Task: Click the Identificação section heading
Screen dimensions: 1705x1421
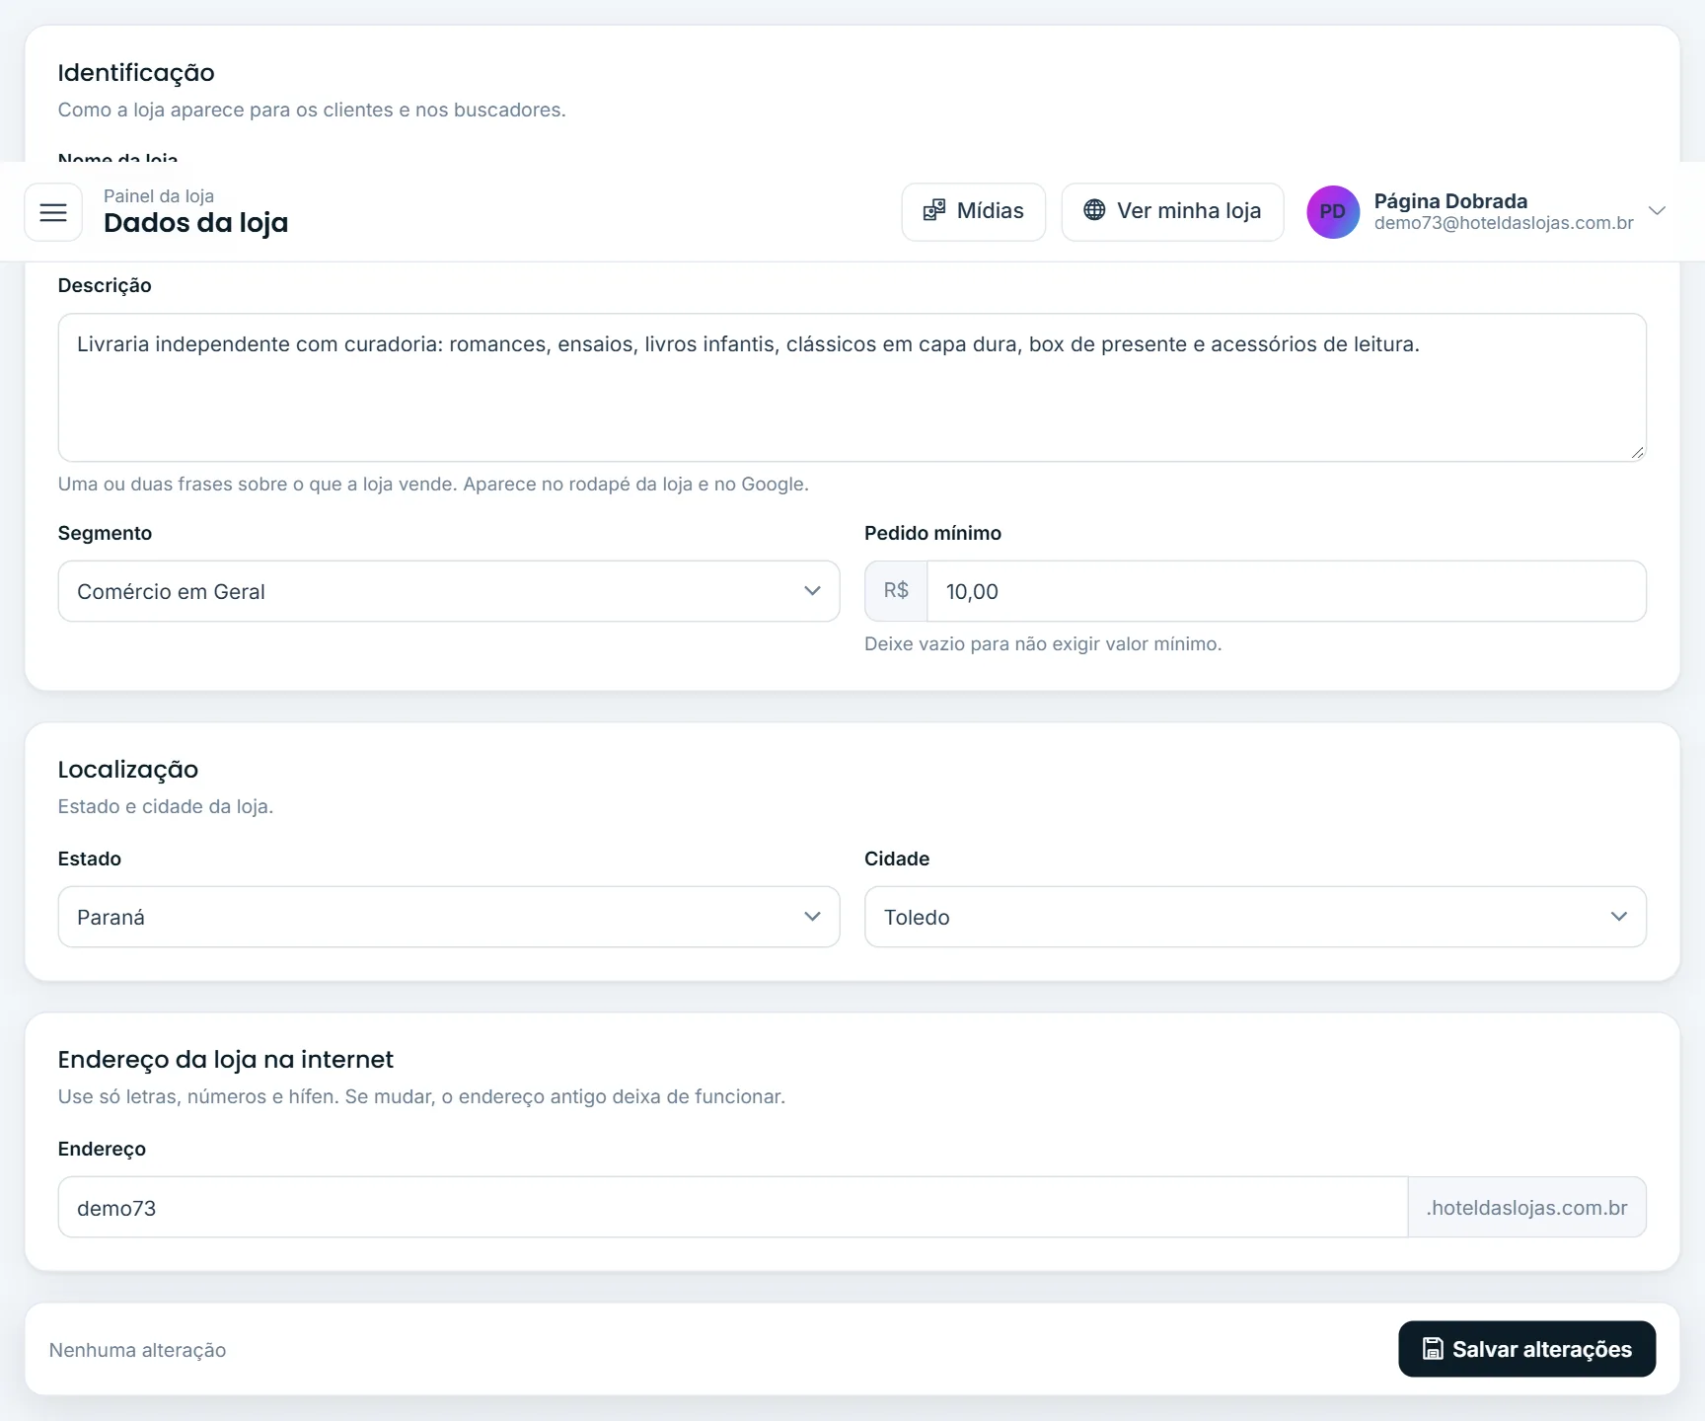Action: pyautogui.click(x=136, y=72)
